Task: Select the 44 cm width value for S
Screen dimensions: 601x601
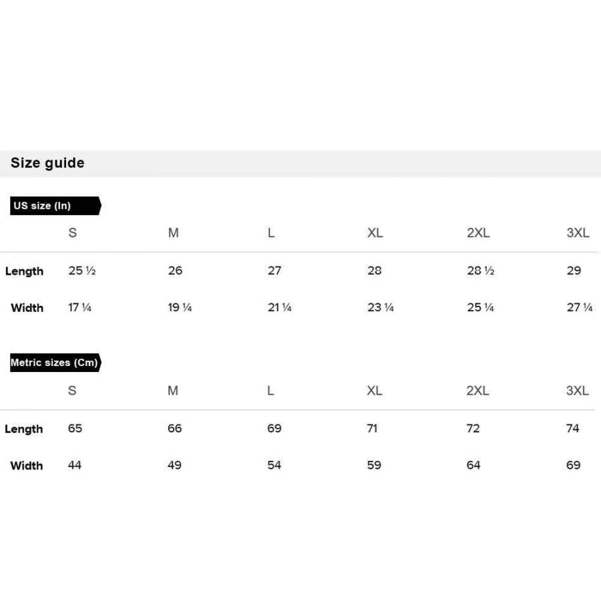Action: click(75, 465)
